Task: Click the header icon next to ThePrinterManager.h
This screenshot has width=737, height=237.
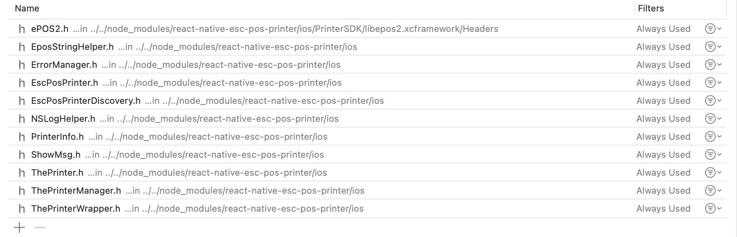Action: pyautogui.click(x=21, y=190)
